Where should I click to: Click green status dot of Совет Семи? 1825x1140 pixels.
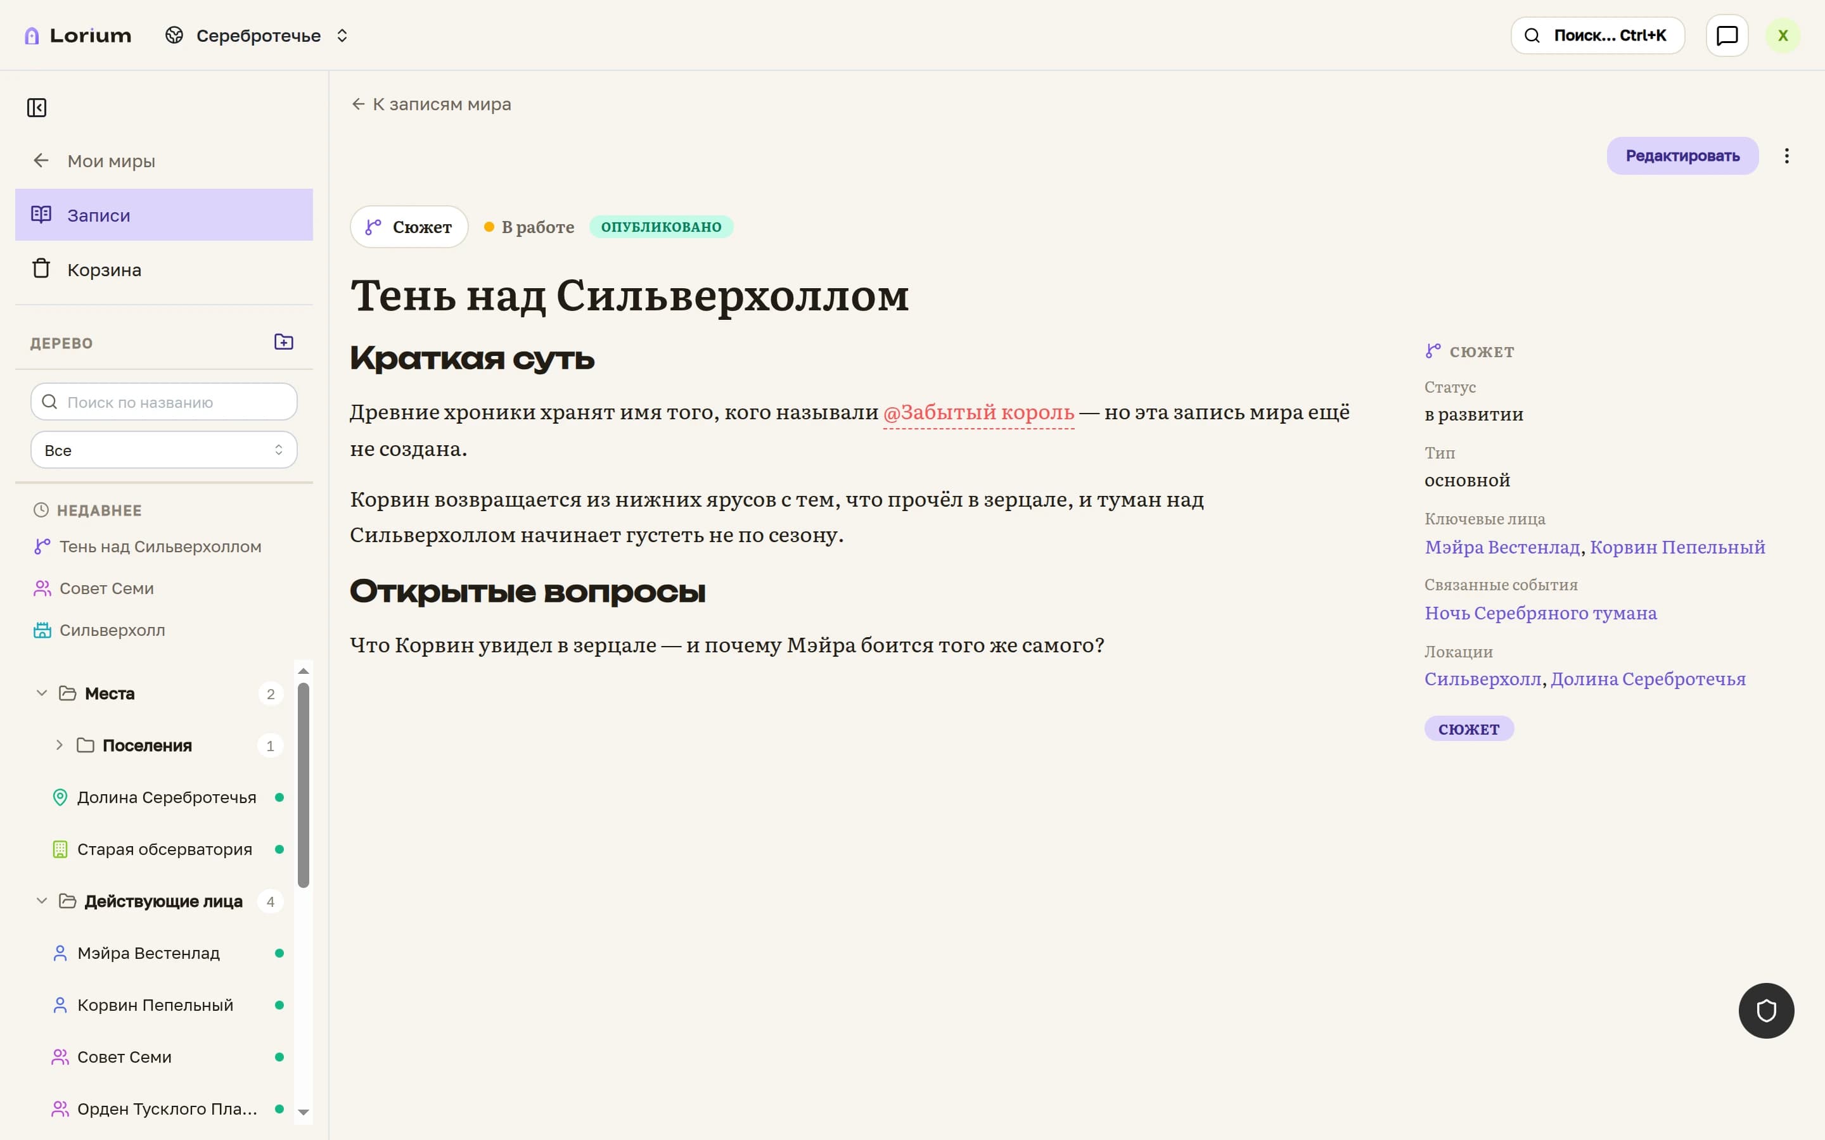pos(279,1057)
